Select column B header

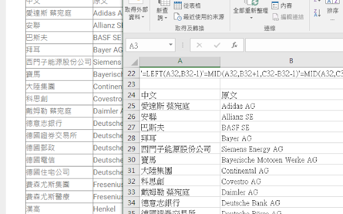291,61
